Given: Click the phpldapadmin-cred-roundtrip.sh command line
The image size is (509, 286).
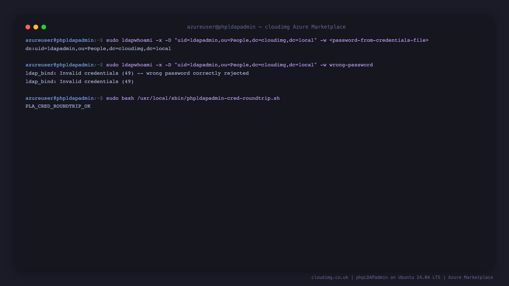Looking at the screenshot, I should pos(193,98).
